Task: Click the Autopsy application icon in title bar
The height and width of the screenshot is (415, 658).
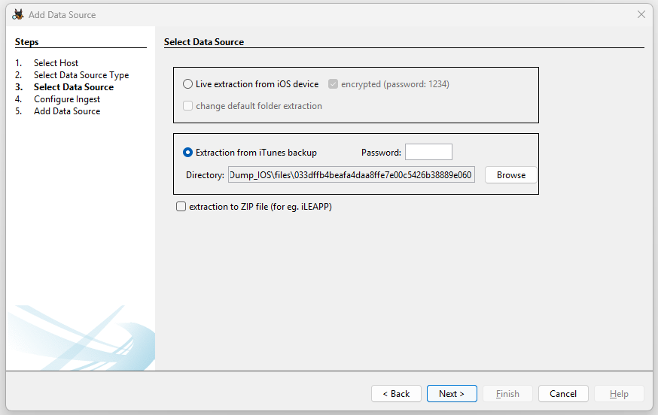Action: point(18,14)
